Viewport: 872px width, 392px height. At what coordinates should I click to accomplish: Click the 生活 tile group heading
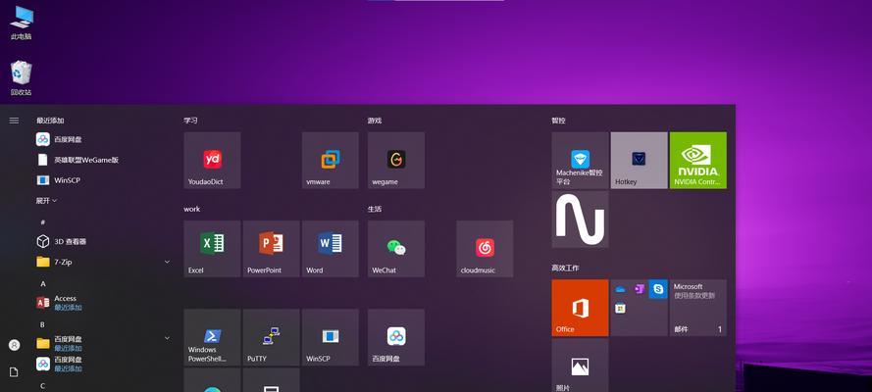click(x=375, y=210)
